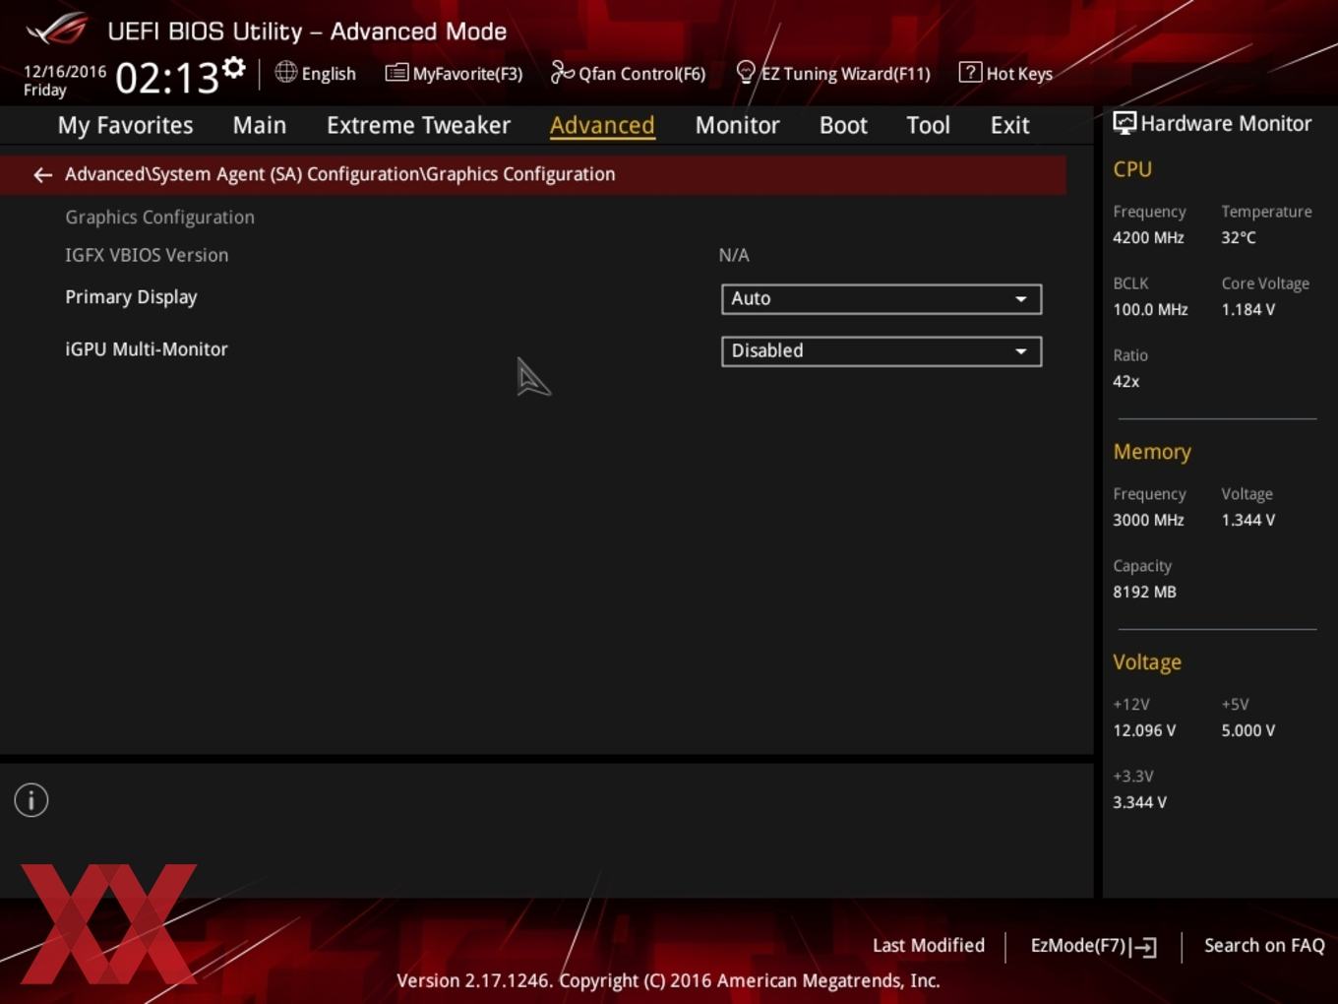Click the +5V value 5.000 V
The image size is (1338, 1004).
coord(1247,730)
